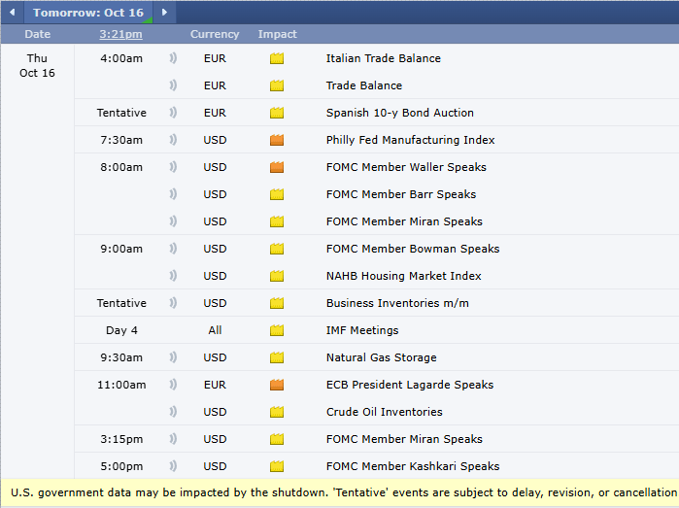Click the 3:21pm time zone link
This screenshot has width=679, height=508.
pyautogui.click(x=120, y=34)
